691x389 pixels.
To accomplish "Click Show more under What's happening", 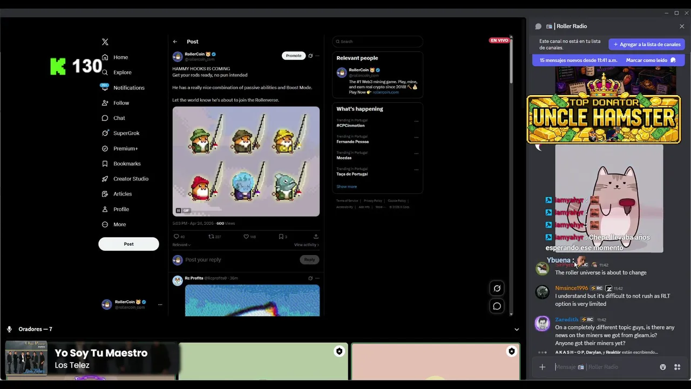I will 347,186.
